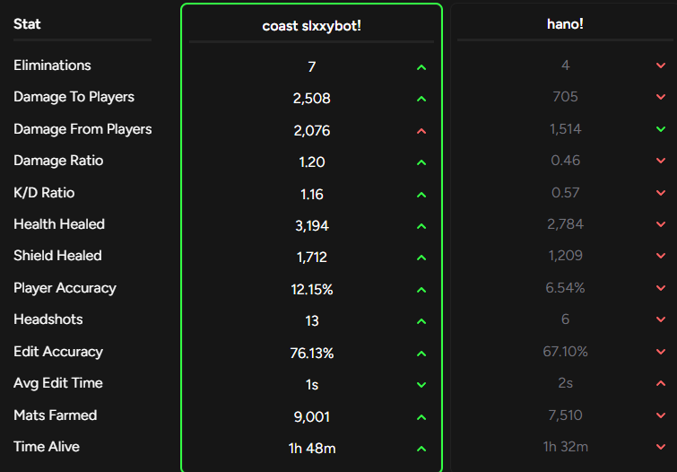677x472 pixels.
Task: Click red up arrow beside hano! edit time 2s
Action: [x=661, y=383]
